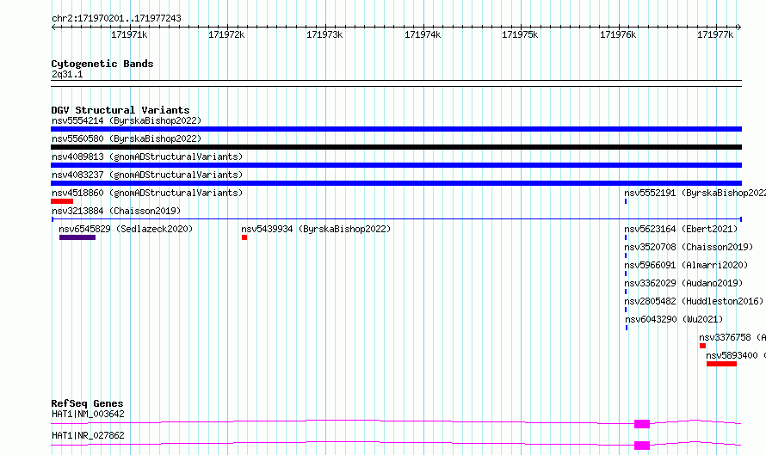This screenshot has height=455, width=766.
Task: Click the small red square under nsv3376758
Action: coord(702,346)
